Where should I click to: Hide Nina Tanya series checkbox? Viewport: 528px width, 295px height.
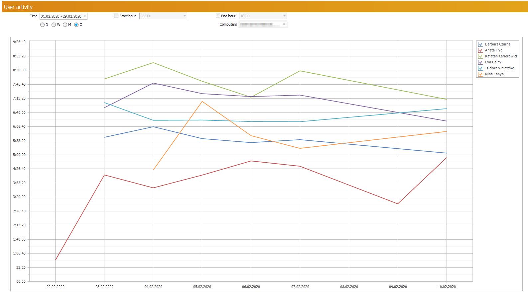(x=480, y=74)
